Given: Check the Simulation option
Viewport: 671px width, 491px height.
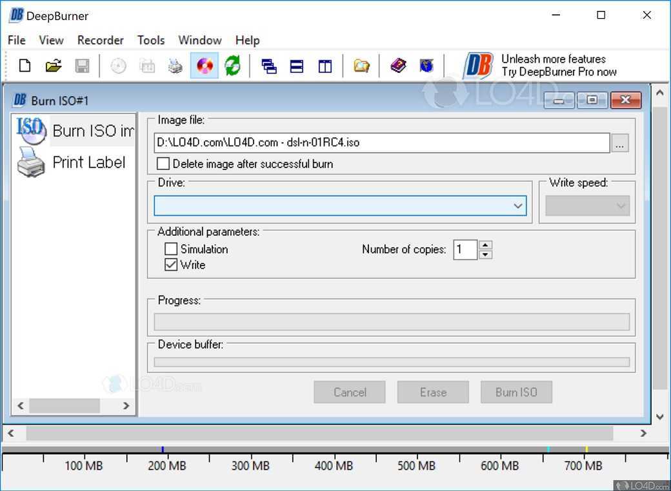Looking at the screenshot, I should (x=171, y=249).
